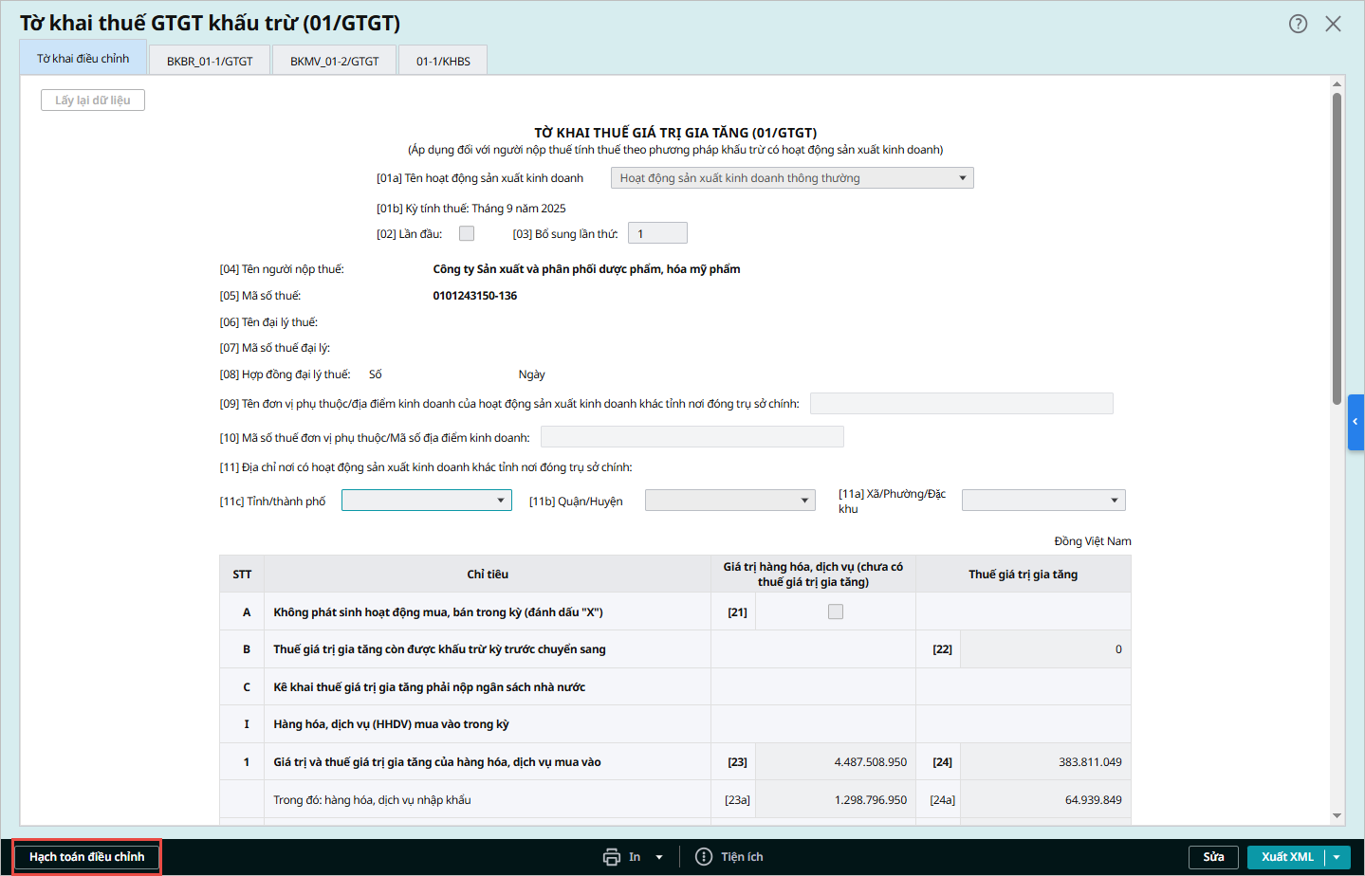Open the [11b] Quận/Huyện dropdown

pyautogui.click(x=804, y=501)
